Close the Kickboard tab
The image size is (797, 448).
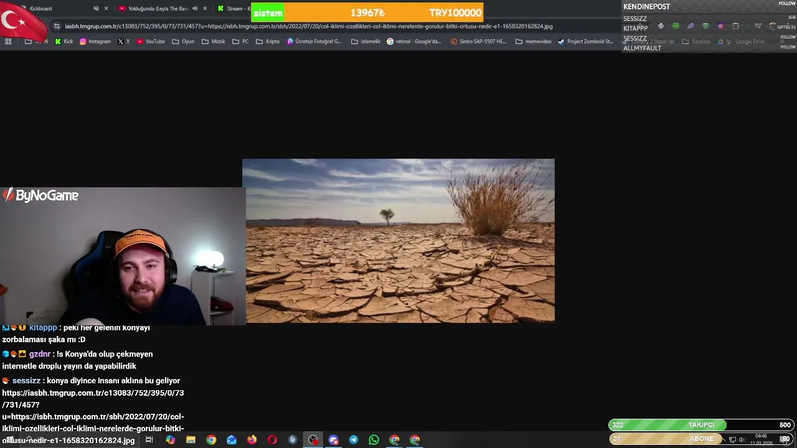point(106,9)
